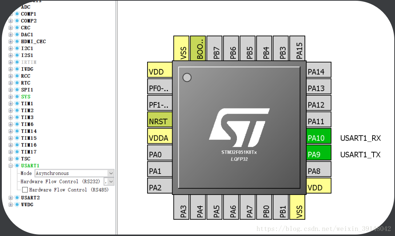
Task: Click the USART1 peripheral cube icon
Action: point(17,166)
